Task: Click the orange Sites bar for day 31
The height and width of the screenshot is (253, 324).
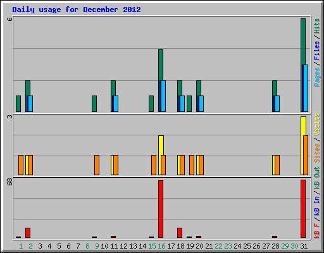Action: 306,155
